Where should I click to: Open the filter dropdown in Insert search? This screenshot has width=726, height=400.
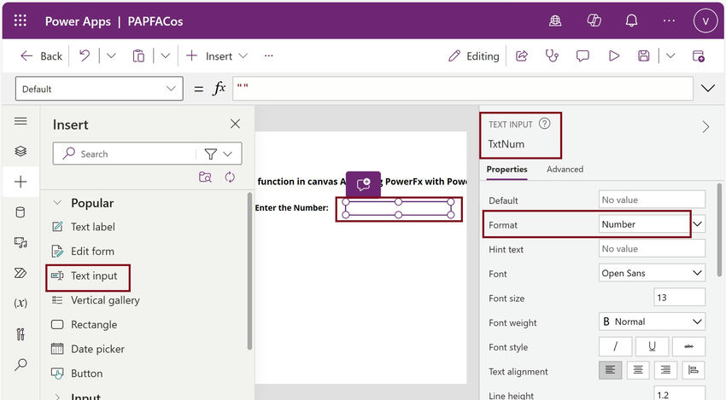pyautogui.click(x=219, y=154)
